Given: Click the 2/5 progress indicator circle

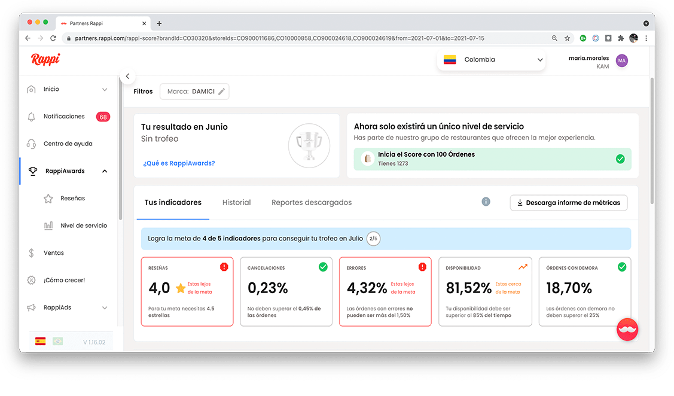Looking at the screenshot, I should click(x=373, y=239).
